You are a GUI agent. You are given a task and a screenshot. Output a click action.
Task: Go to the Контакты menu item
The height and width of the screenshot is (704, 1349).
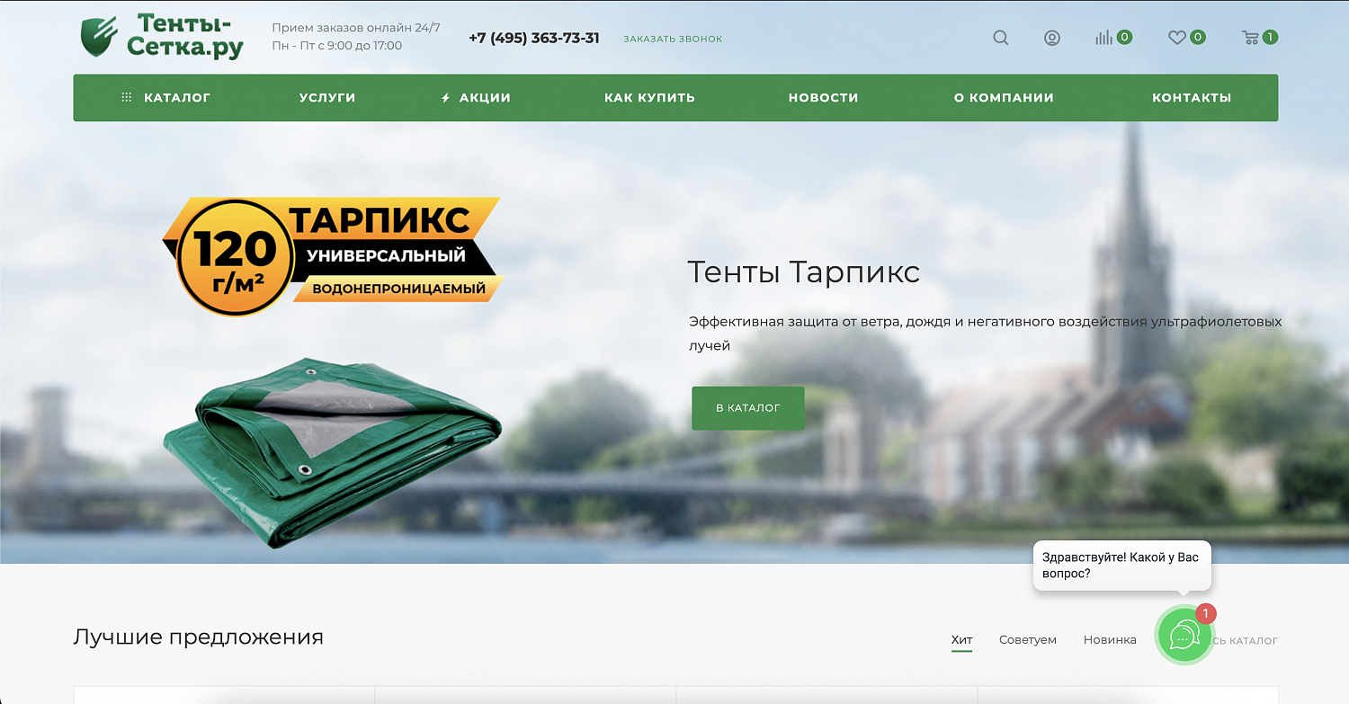[x=1192, y=98]
